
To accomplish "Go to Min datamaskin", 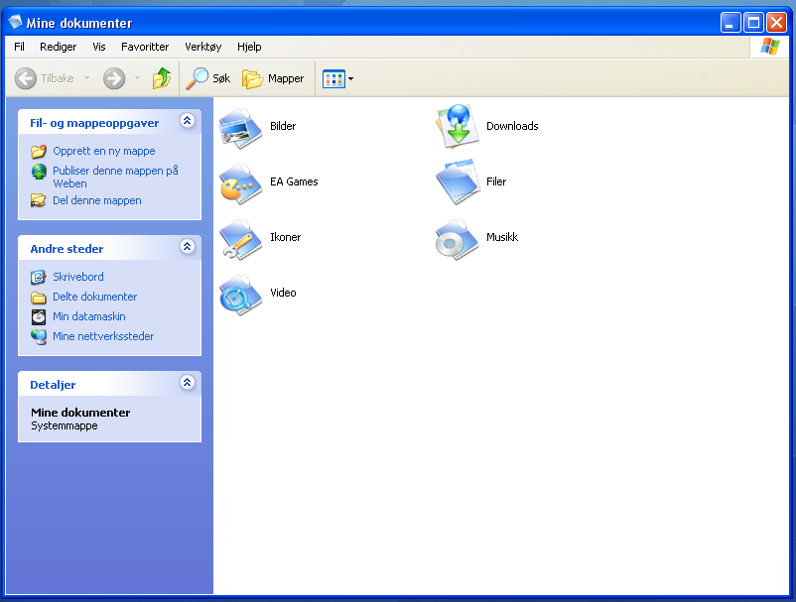I will coord(88,316).
